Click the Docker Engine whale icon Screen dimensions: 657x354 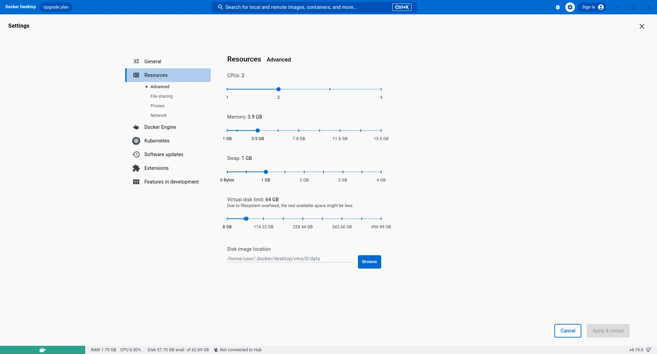pyautogui.click(x=136, y=127)
